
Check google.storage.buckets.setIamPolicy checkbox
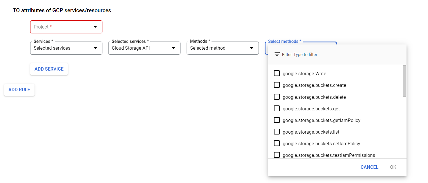point(277,143)
